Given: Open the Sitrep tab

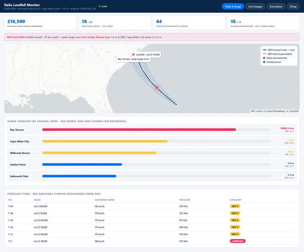Looking at the screenshot, I should pos(293,6).
